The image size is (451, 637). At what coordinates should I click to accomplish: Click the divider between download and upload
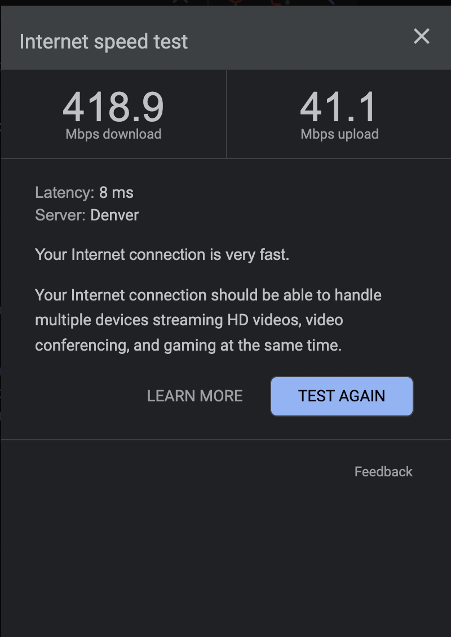coord(227,114)
